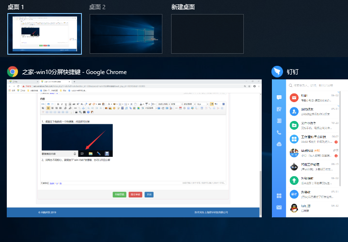Screen dimensions: 348x242
Task: Click the mail envelope icon in DingTalk sidebar
Action: click(279, 208)
